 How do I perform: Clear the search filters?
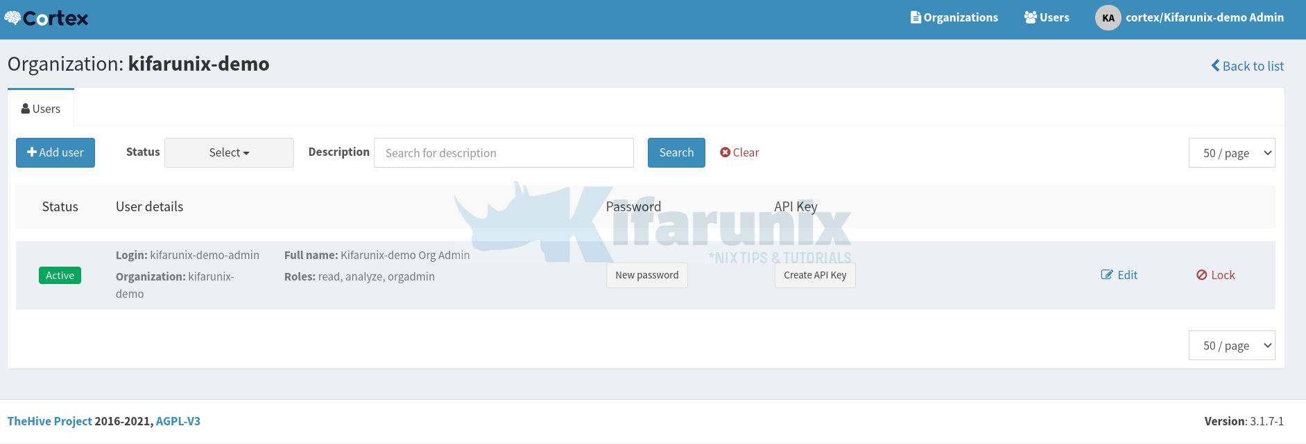pyautogui.click(x=739, y=153)
